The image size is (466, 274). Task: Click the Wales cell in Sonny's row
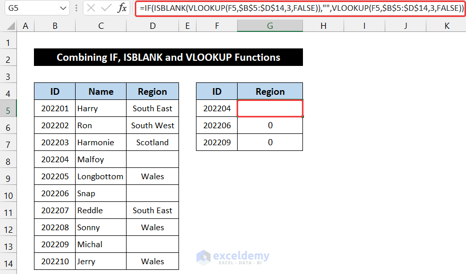click(x=152, y=227)
